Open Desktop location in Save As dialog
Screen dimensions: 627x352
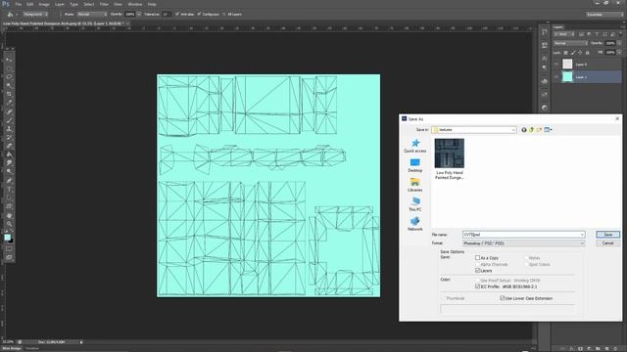tap(415, 165)
